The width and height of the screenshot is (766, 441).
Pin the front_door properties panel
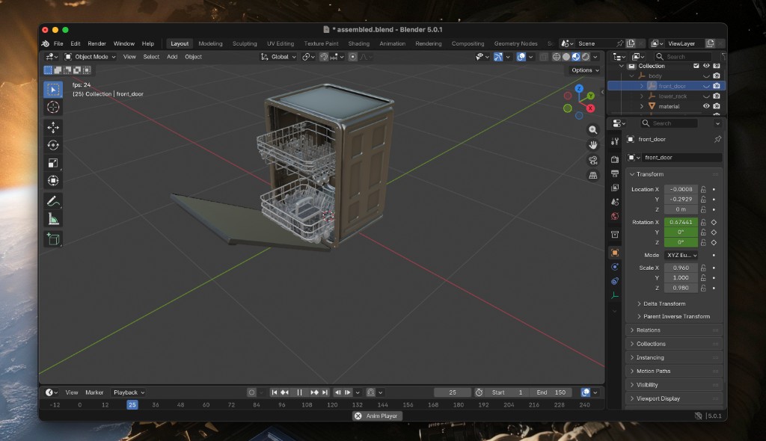pyautogui.click(x=717, y=139)
